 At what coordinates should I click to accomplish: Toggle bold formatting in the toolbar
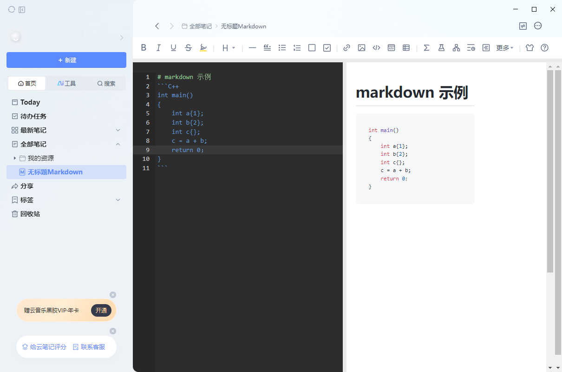[x=144, y=47]
